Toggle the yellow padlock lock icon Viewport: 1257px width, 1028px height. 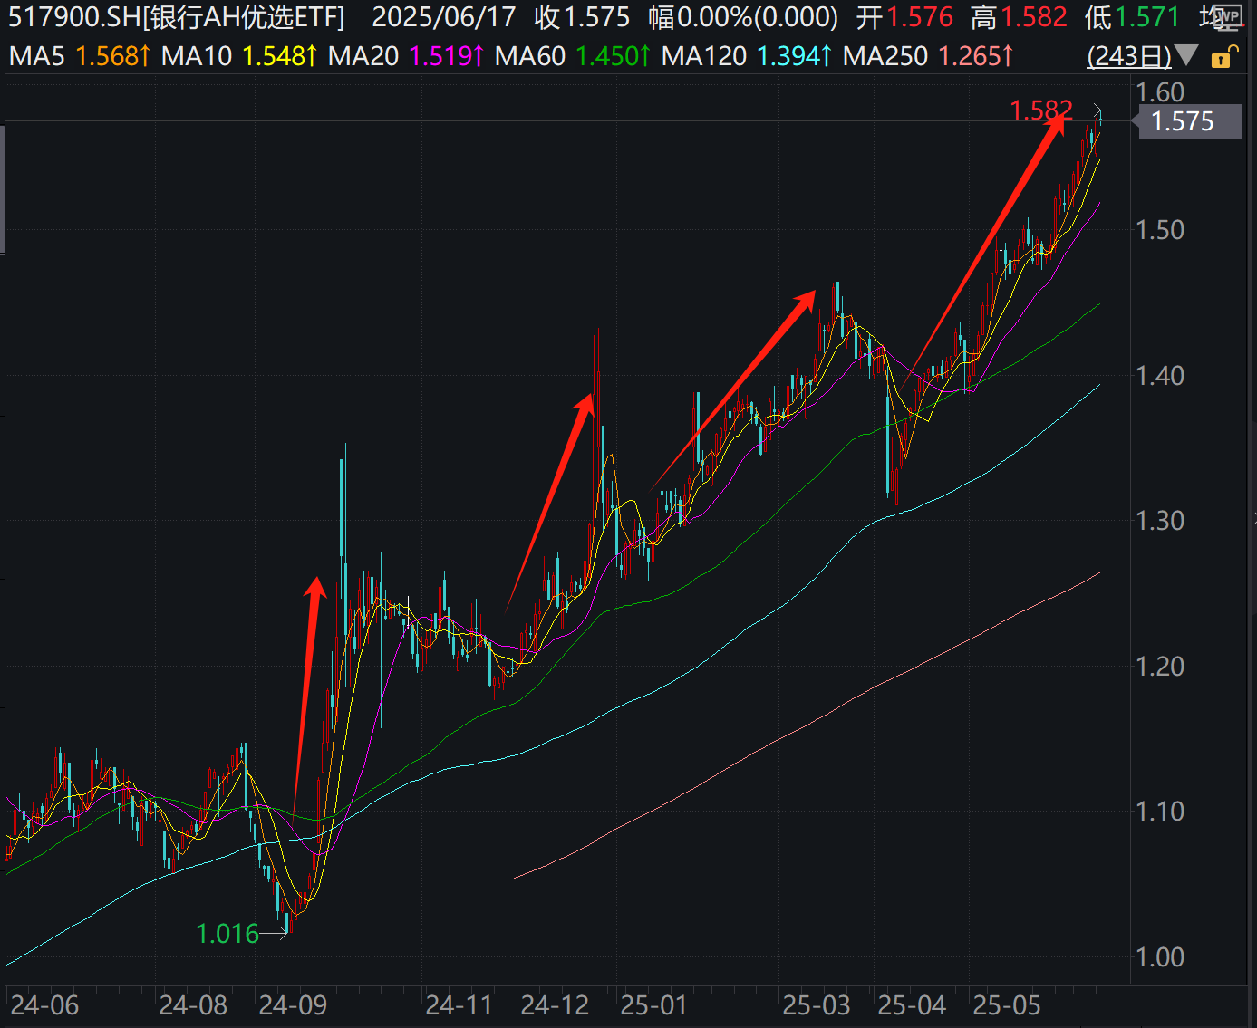(1223, 57)
